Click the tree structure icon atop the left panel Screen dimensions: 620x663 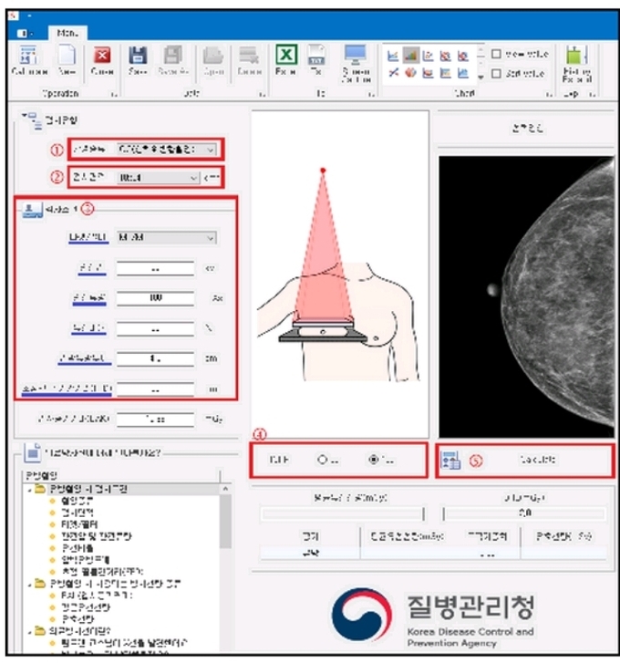(33, 121)
